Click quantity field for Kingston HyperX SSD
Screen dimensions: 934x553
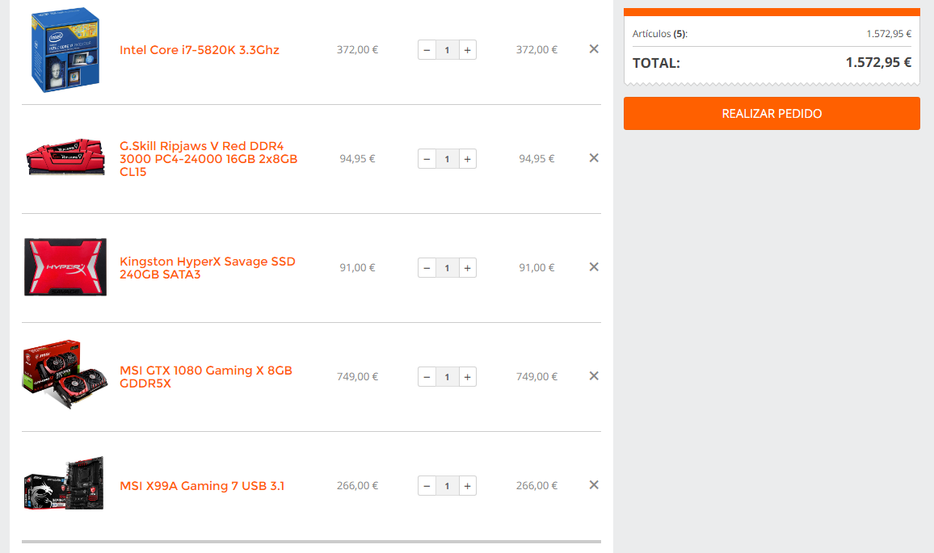(x=448, y=268)
